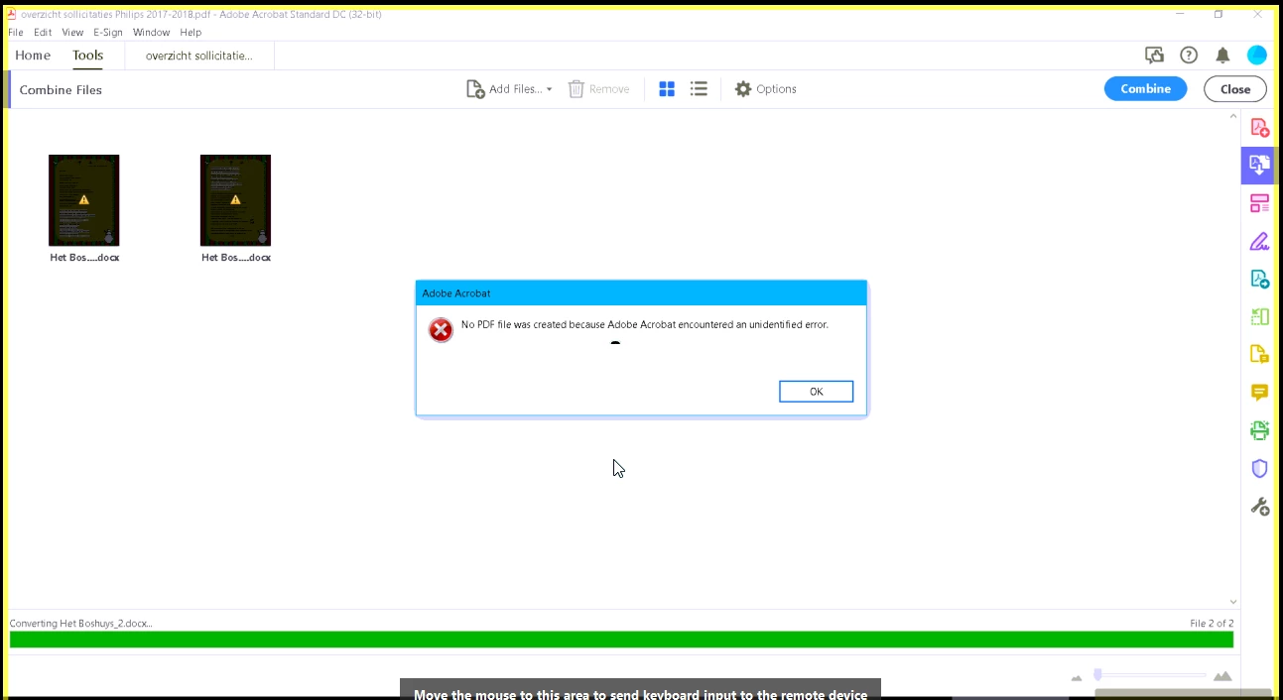Open the E-Sign menu
This screenshot has width=1283, height=700.
[108, 33]
